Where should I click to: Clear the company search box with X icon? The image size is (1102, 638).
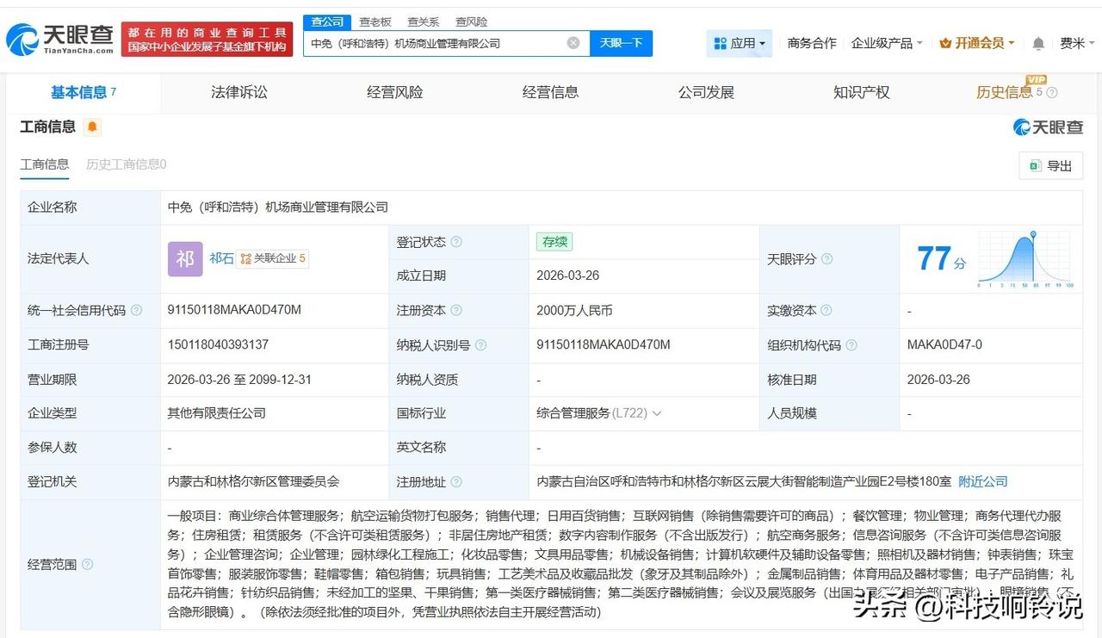pyautogui.click(x=573, y=43)
